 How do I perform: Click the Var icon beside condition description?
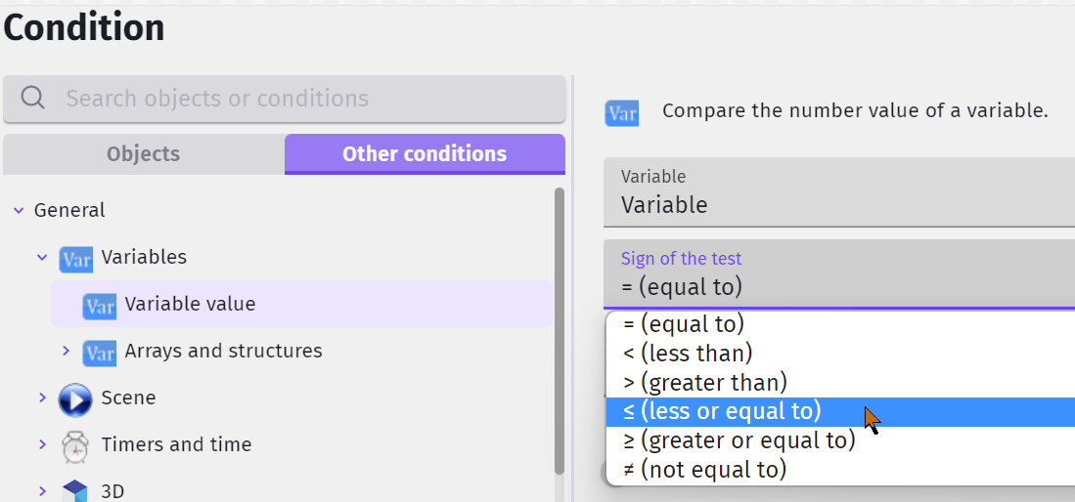[x=622, y=113]
